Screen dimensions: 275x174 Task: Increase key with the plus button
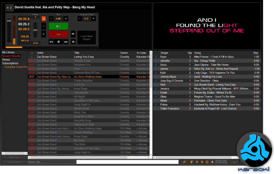click(x=66, y=19)
